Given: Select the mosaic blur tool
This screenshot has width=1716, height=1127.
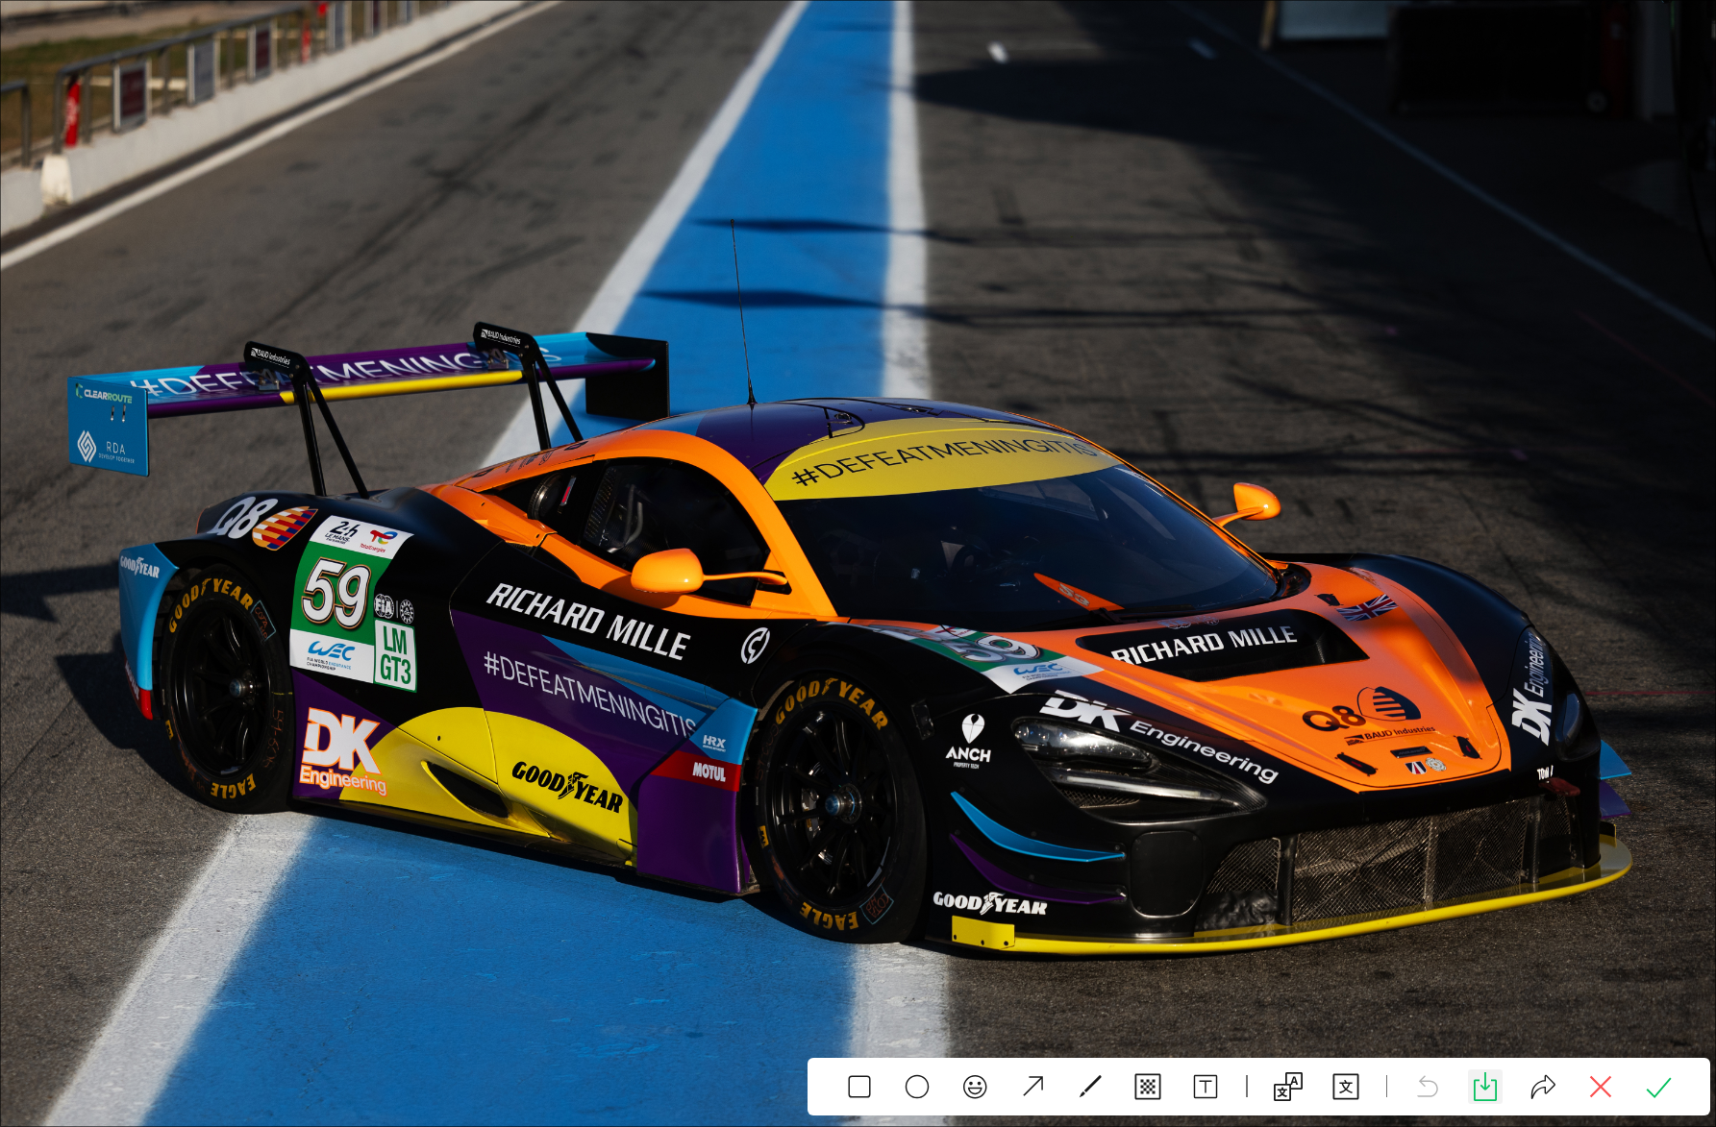Looking at the screenshot, I should tap(1148, 1087).
